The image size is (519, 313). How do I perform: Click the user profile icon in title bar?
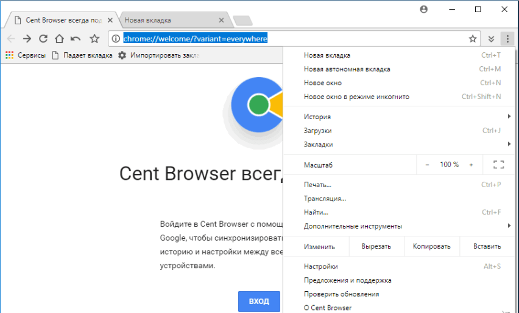click(424, 9)
